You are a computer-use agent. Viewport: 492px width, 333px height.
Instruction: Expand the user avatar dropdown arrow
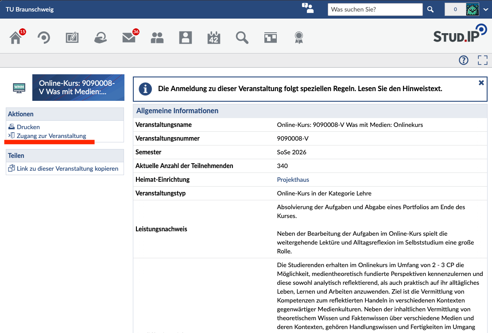[x=485, y=9]
